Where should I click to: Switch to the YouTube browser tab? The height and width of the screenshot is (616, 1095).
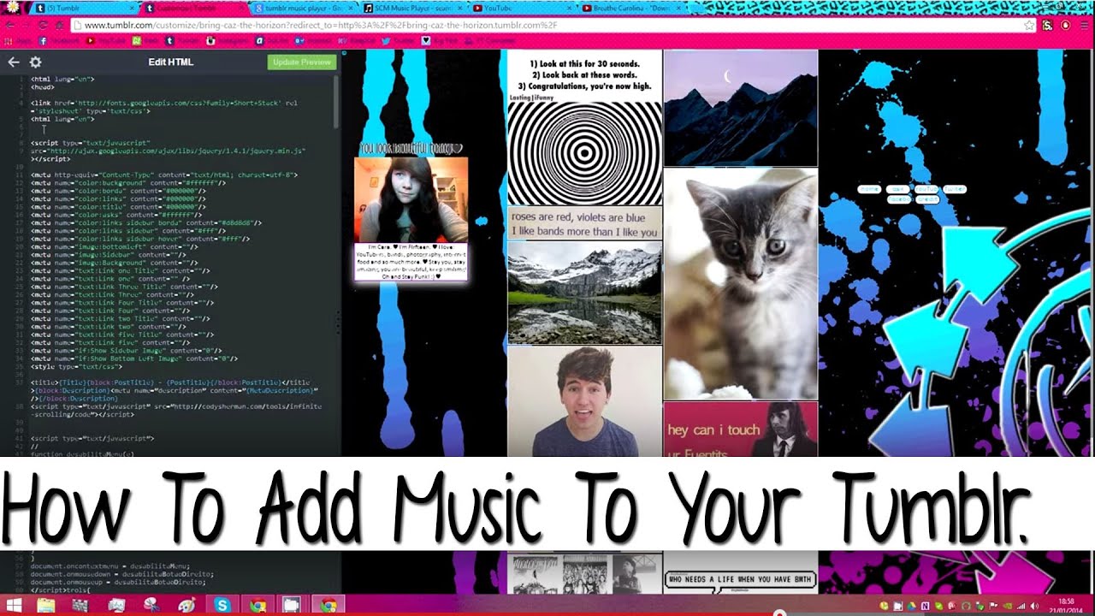coord(520,8)
